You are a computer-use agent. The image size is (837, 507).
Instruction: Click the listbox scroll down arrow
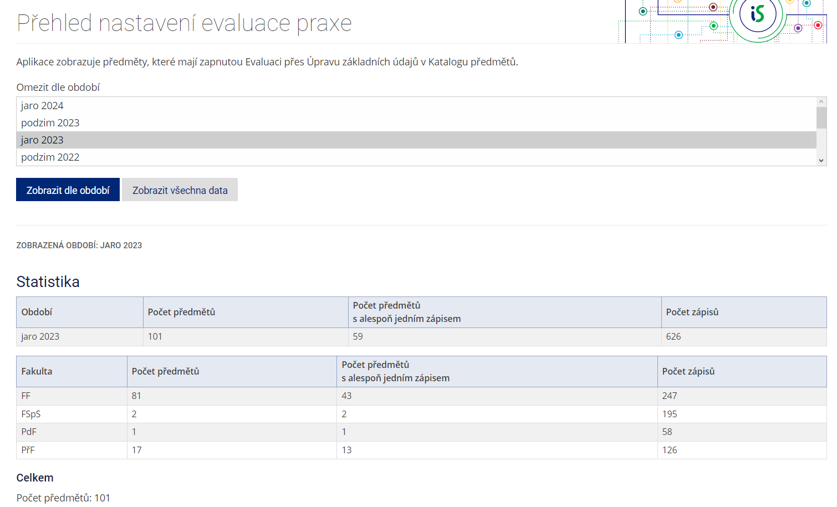tap(821, 161)
